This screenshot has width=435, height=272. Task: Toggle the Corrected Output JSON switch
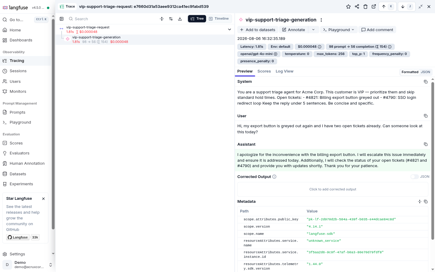(414, 177)
